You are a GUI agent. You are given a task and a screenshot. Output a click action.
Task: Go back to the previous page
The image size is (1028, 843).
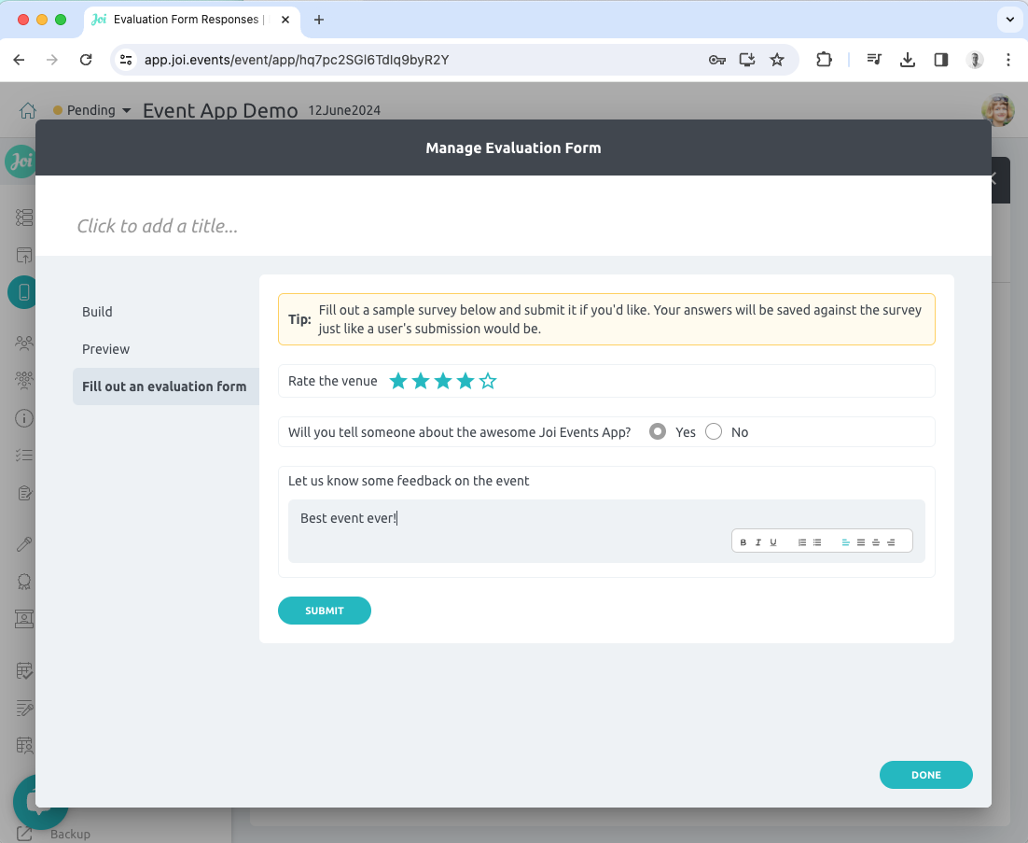pos(19,60)
